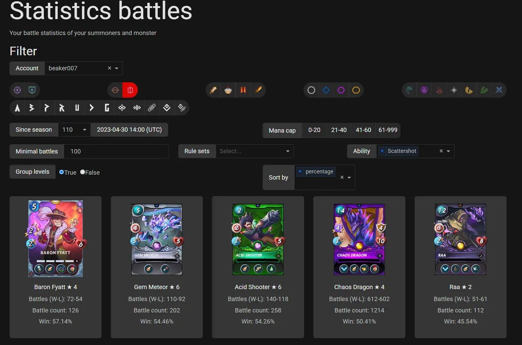Select mana cap range 0-20
This screenshot has height=345, width=522.
[x=314, y=130]
